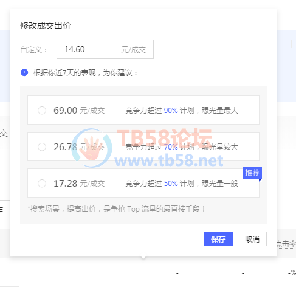Select the 69.00 元/成交 radio option
This screenshot has width=296, height=296.
pyautogui.click(x=42, y=111)
